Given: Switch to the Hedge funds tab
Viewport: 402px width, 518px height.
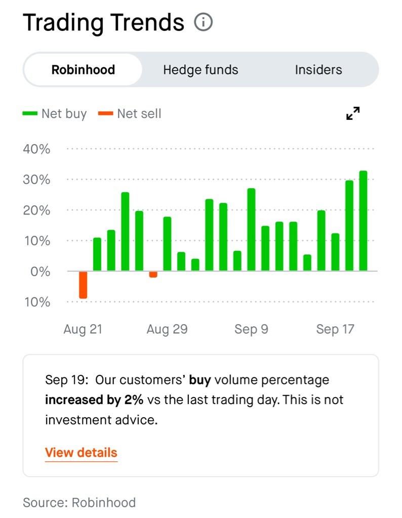Looking at the screenshot, I should [x=200, y=70].
